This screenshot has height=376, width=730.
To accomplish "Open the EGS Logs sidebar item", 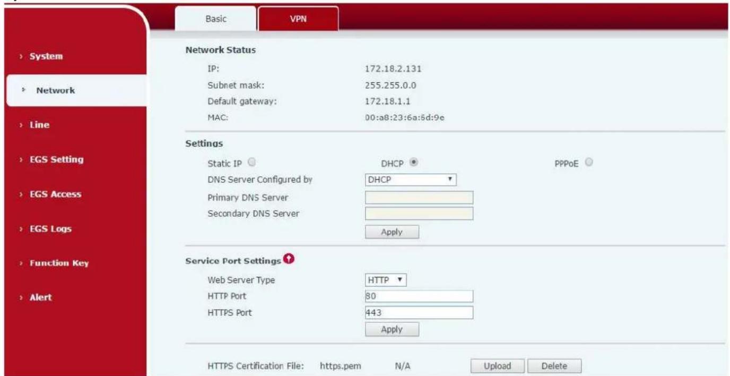I will (50, 229).
